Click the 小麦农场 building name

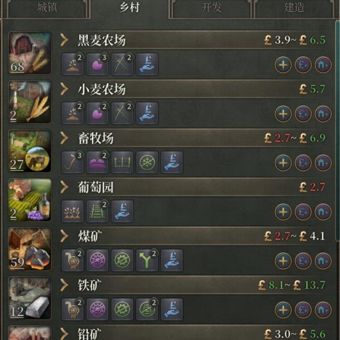pos(102,89)
